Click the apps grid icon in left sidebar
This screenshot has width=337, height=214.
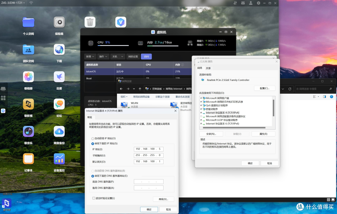coord(3,98)
